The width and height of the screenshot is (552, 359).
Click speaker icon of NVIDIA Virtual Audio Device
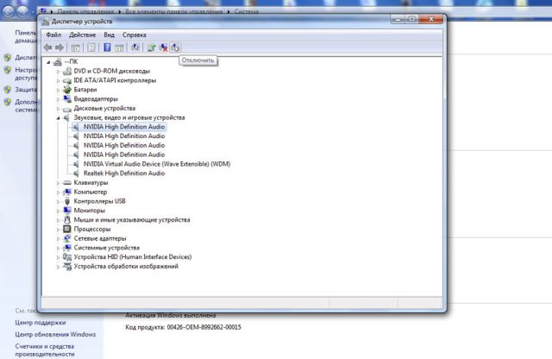76,164
